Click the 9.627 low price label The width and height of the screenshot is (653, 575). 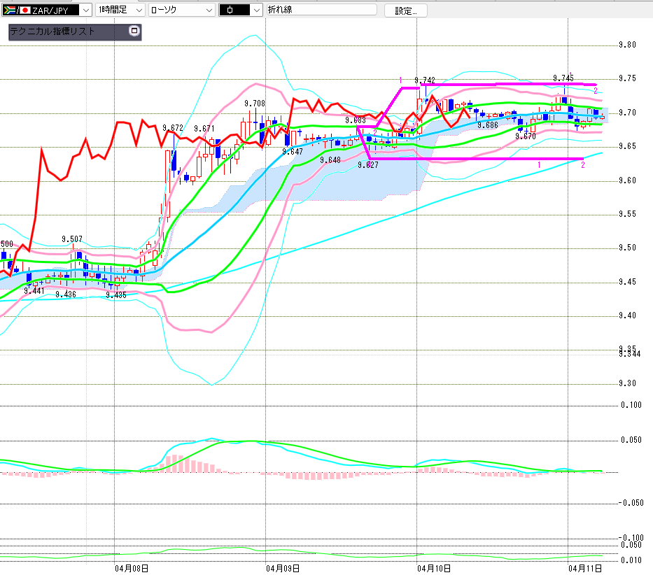point(367,165)
